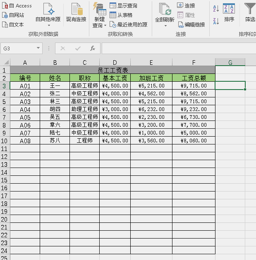Click the three-dot formula bar handle
Viewport: 256px width, 260px height.
point(49,48)
